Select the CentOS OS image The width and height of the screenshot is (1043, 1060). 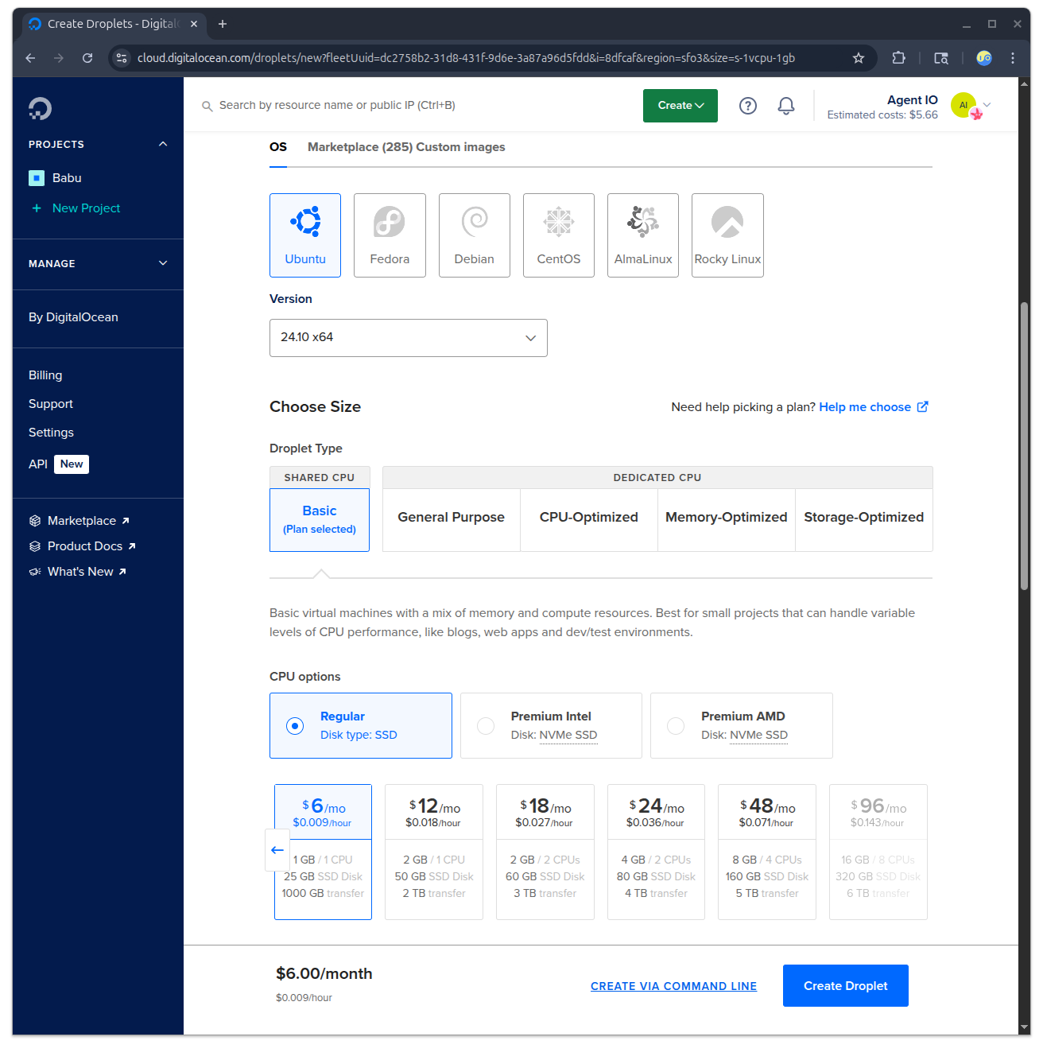click(x=559, y=235)
